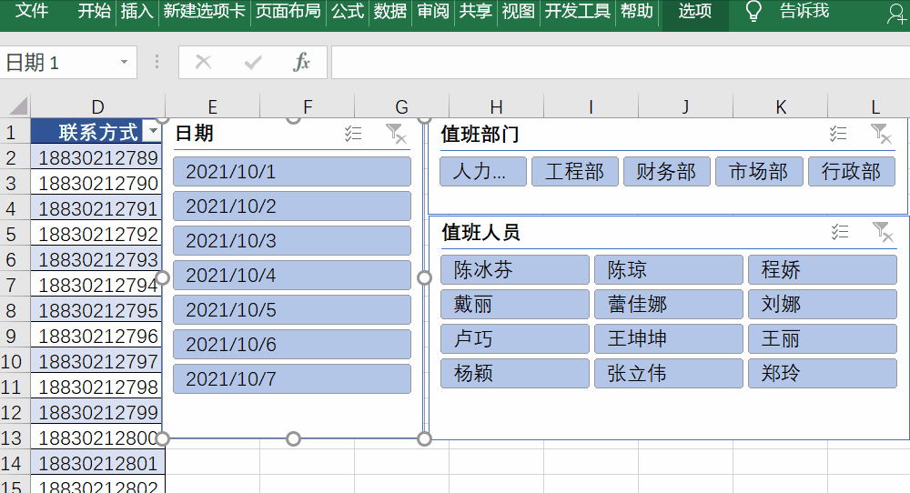Viewport: 910px width, 493px height.
Task: Open the 开发工具 tab
Action: [x=578, y=10]
